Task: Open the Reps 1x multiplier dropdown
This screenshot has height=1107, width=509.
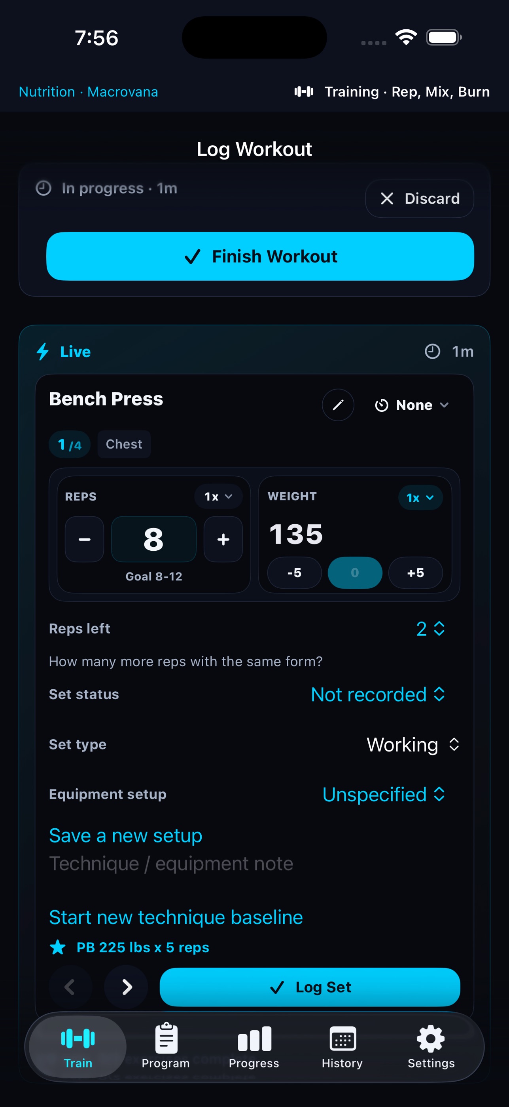Action: [218, 497]
